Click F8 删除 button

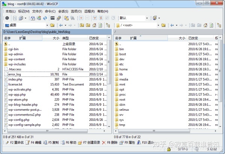110,142
